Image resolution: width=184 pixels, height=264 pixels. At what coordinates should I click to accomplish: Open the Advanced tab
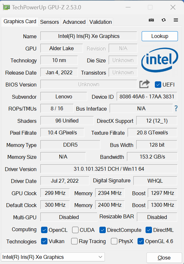74,22
